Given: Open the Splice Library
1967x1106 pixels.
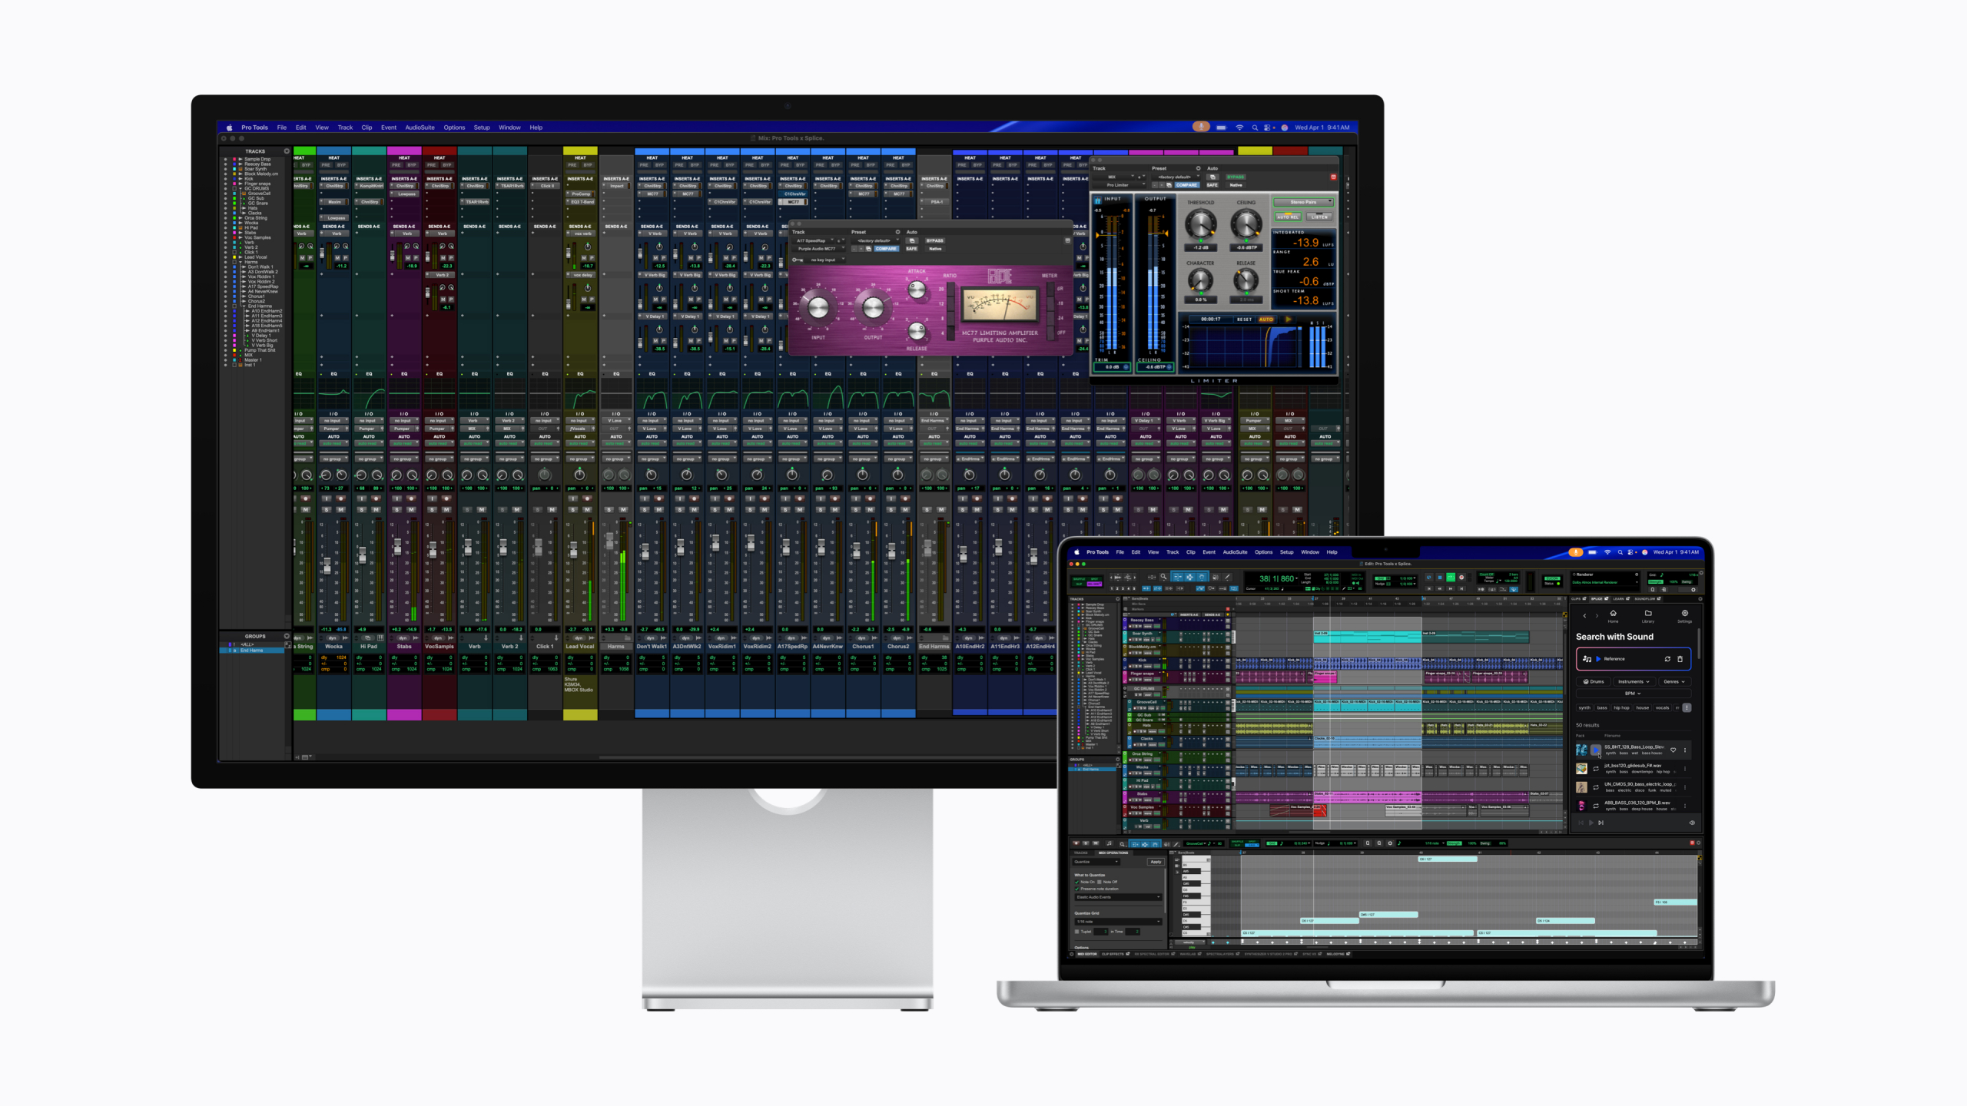Looking at the screenshot, I should point(1648,617).
